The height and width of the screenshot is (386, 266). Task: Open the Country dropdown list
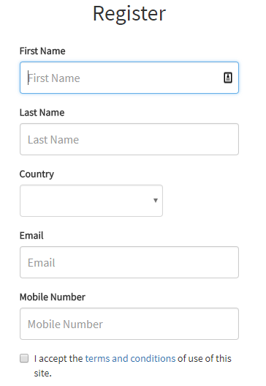tap(91, 201)
